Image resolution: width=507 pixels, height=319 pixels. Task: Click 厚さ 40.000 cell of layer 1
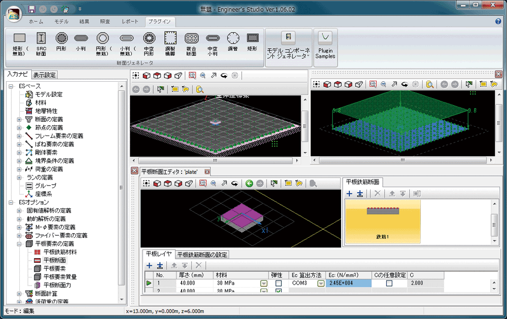tap(195, 283)
